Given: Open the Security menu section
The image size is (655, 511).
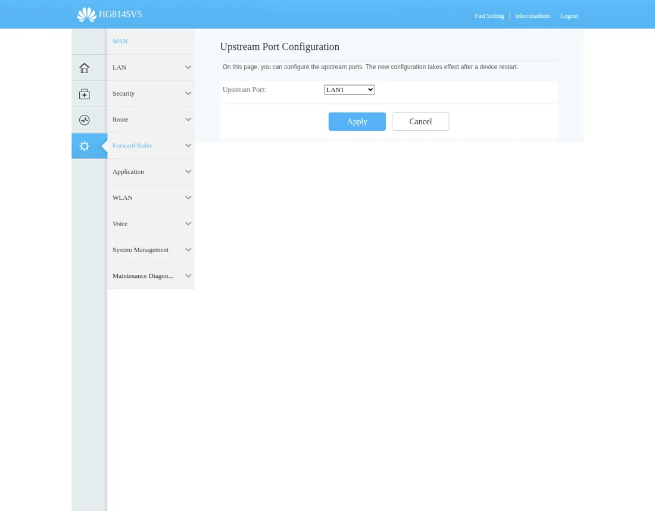Looking at the screenshot, I should coord(151,93).
